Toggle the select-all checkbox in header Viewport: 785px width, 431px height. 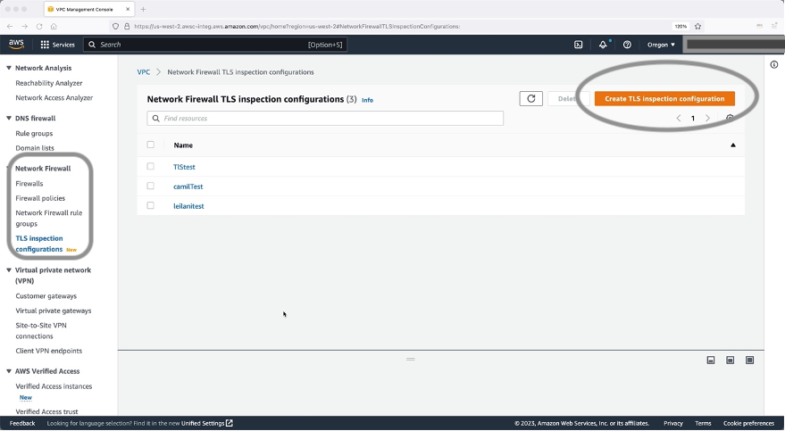click(151, 145)
